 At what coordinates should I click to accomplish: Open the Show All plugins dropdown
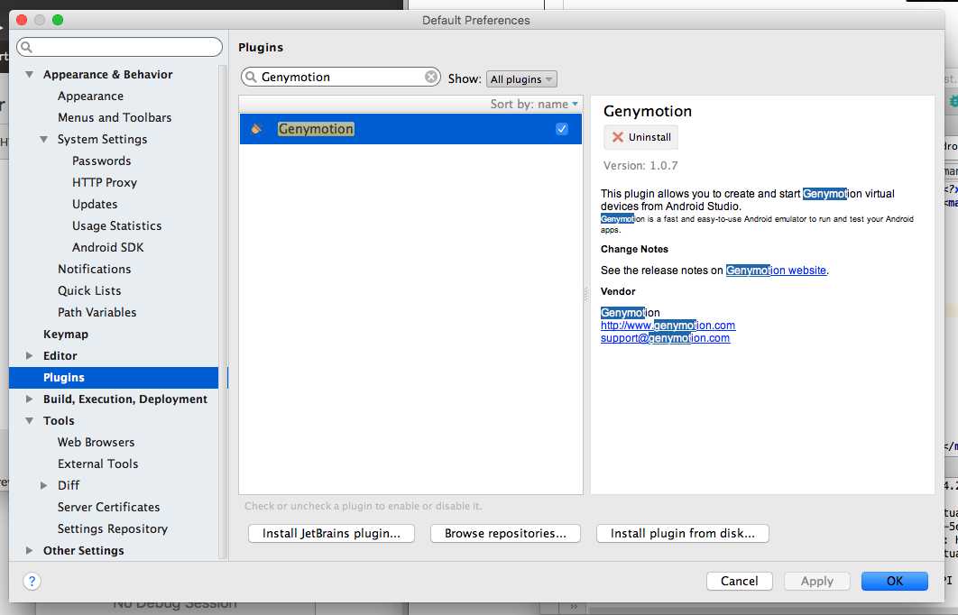(x=521, y=78)
